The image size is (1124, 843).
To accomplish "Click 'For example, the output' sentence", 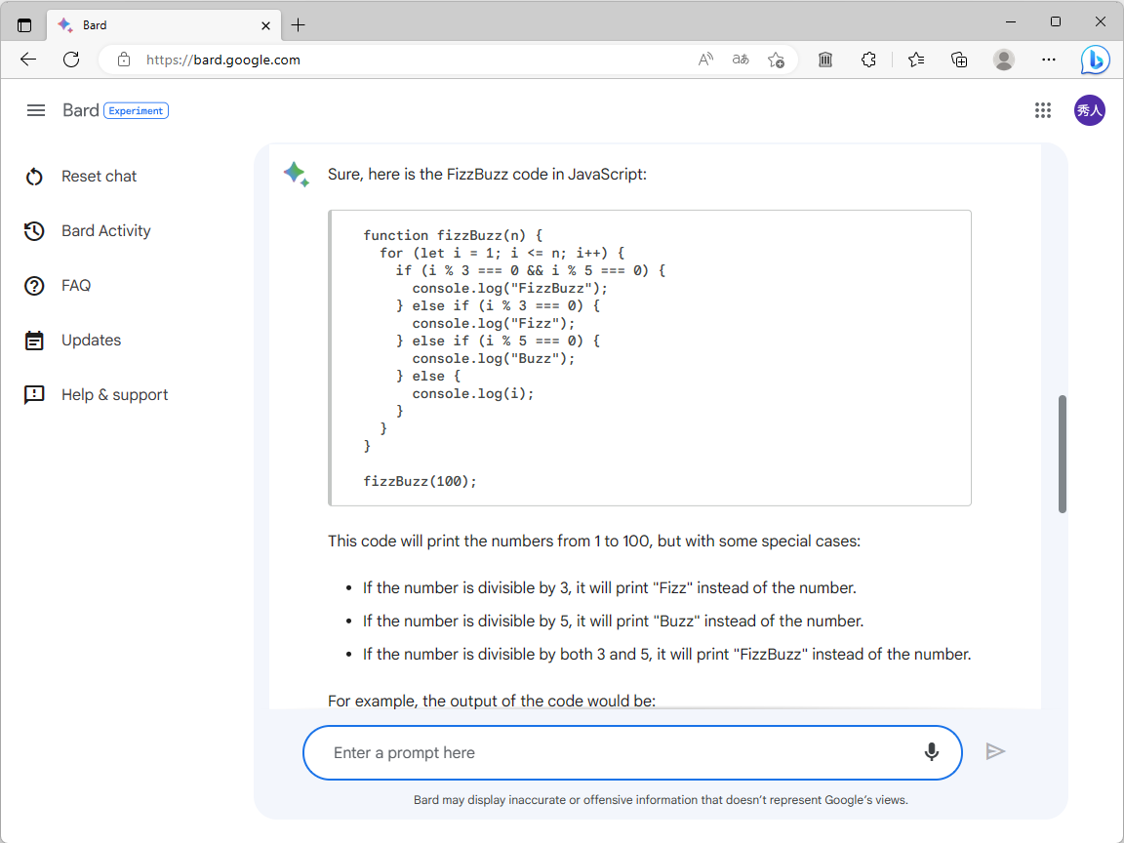I will tap(492, 701).
